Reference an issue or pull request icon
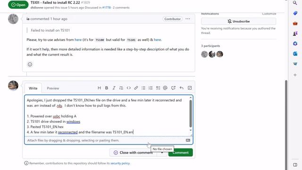Screen dimensions: 302x170 [x=173, y=88]
